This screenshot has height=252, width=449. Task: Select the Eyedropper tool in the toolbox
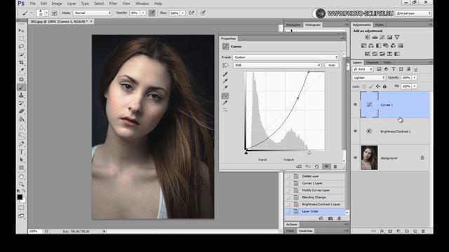point(22,70)
